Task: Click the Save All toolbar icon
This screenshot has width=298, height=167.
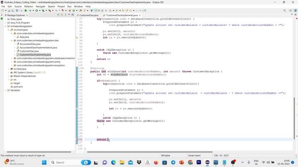Action: (13, 11)
